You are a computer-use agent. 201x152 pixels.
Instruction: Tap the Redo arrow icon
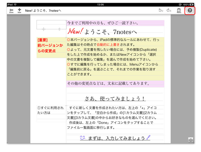(x=169, y=10)
